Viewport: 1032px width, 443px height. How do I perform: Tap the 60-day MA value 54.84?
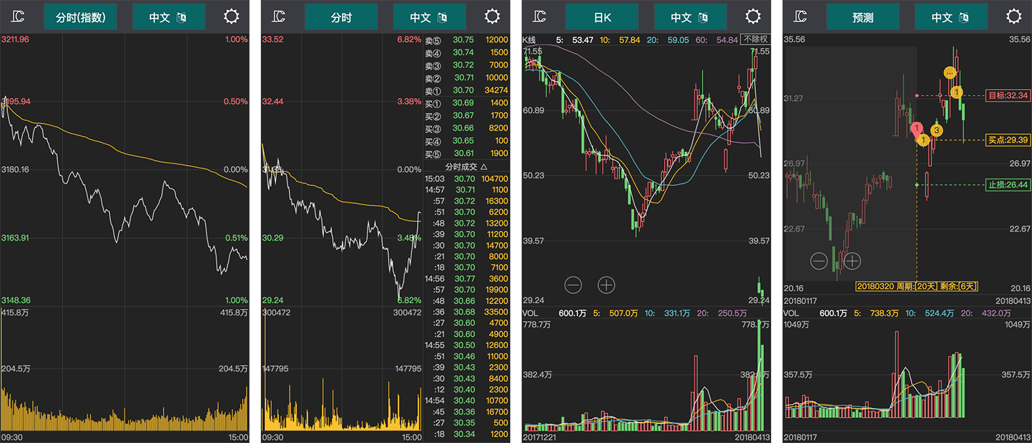pyautogui.click(x=729, y=40)
